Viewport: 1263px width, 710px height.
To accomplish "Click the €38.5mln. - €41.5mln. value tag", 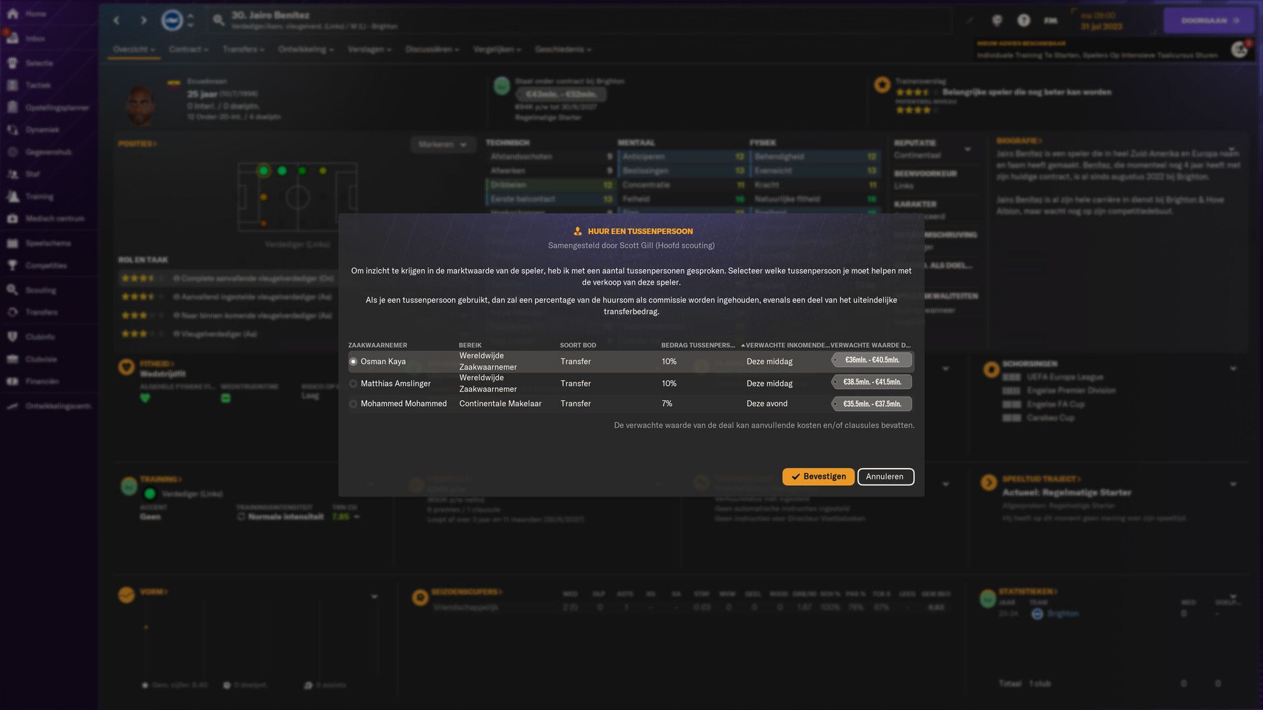I will coord(872,382).
